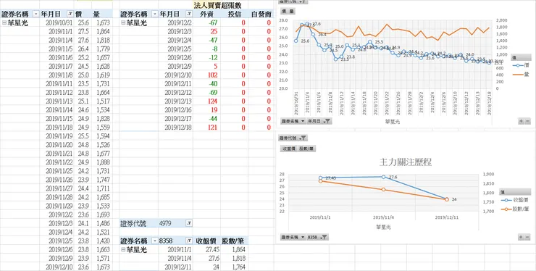Select 外資 value 121 for 2019/12/18
Viewport: 536px width, 271px height.
[x=206, y=128]
